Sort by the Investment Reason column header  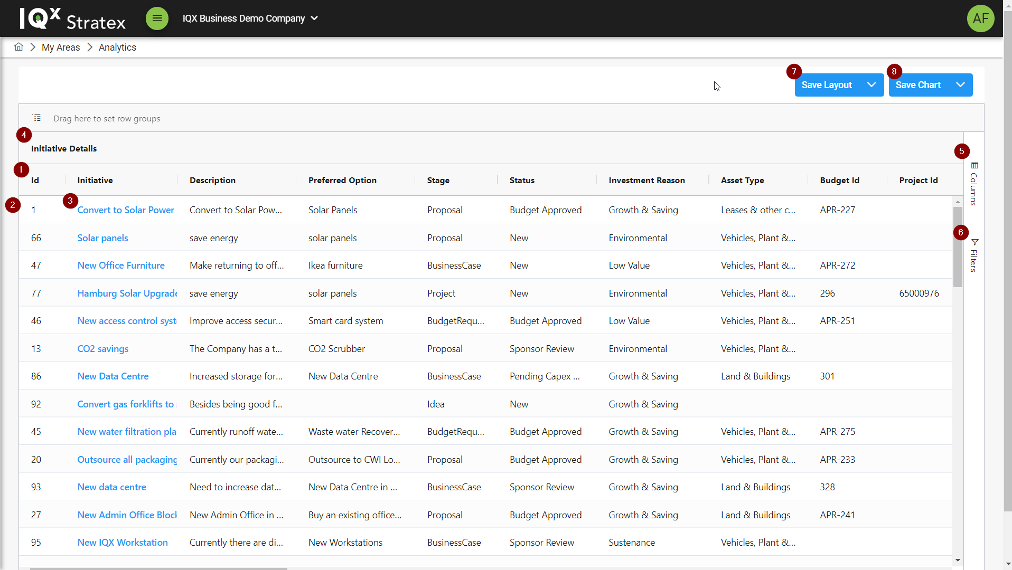(646, 180)
